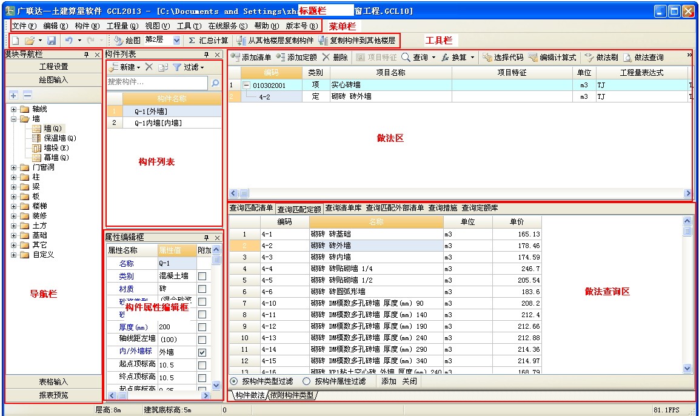Image resolution: width=699 pixels, height=416 pixels.
Task: Toggle the 附加 checkbox for 材质
Action: click(x=202, y=289)
